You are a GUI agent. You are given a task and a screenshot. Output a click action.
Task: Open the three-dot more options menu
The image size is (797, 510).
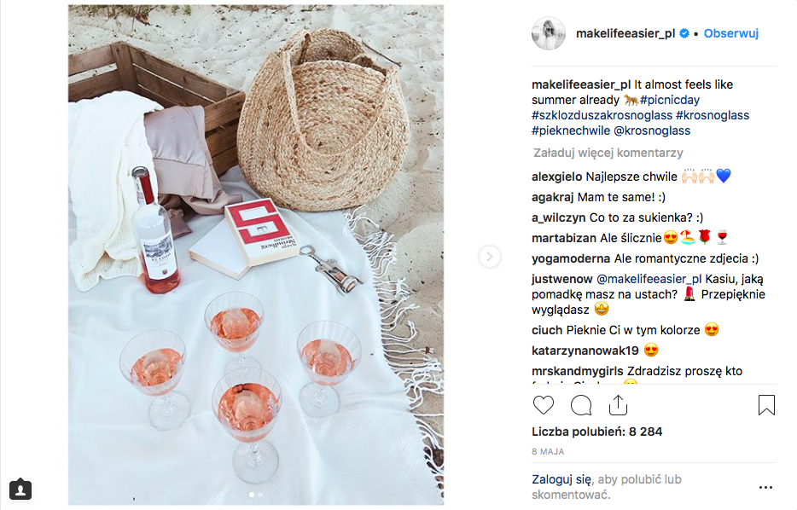coord(765,487)
